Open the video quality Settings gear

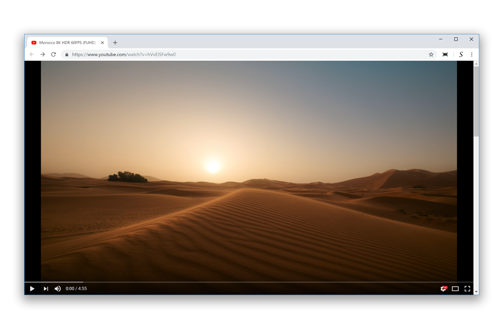pyautogui.click(x=443, y=288)
